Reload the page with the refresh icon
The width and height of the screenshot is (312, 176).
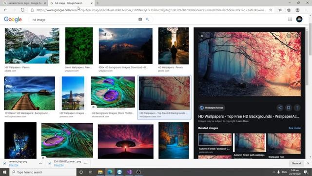[22, 10]
